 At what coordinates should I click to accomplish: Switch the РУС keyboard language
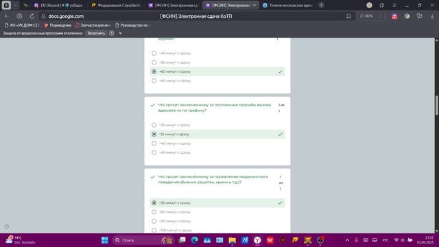pos(385,240)
